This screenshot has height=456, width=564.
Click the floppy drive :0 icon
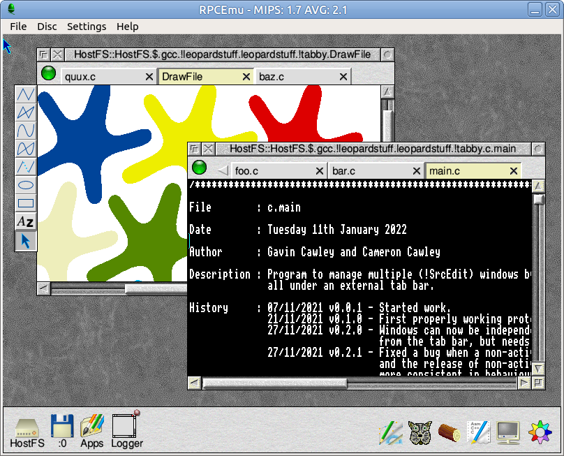62,432
